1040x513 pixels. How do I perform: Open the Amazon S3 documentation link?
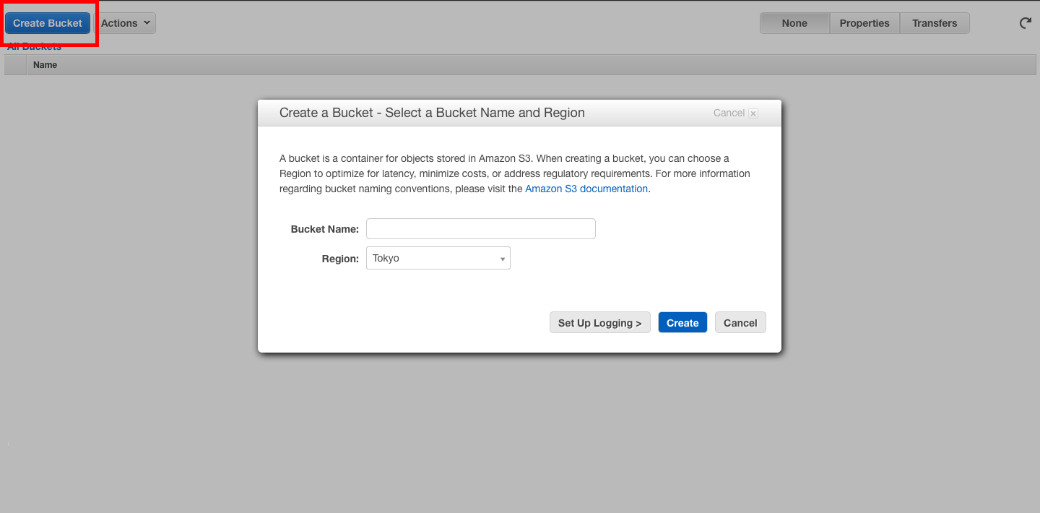[x=586, y=189]
